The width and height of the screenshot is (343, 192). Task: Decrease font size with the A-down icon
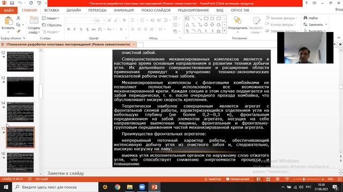point(116,20)
